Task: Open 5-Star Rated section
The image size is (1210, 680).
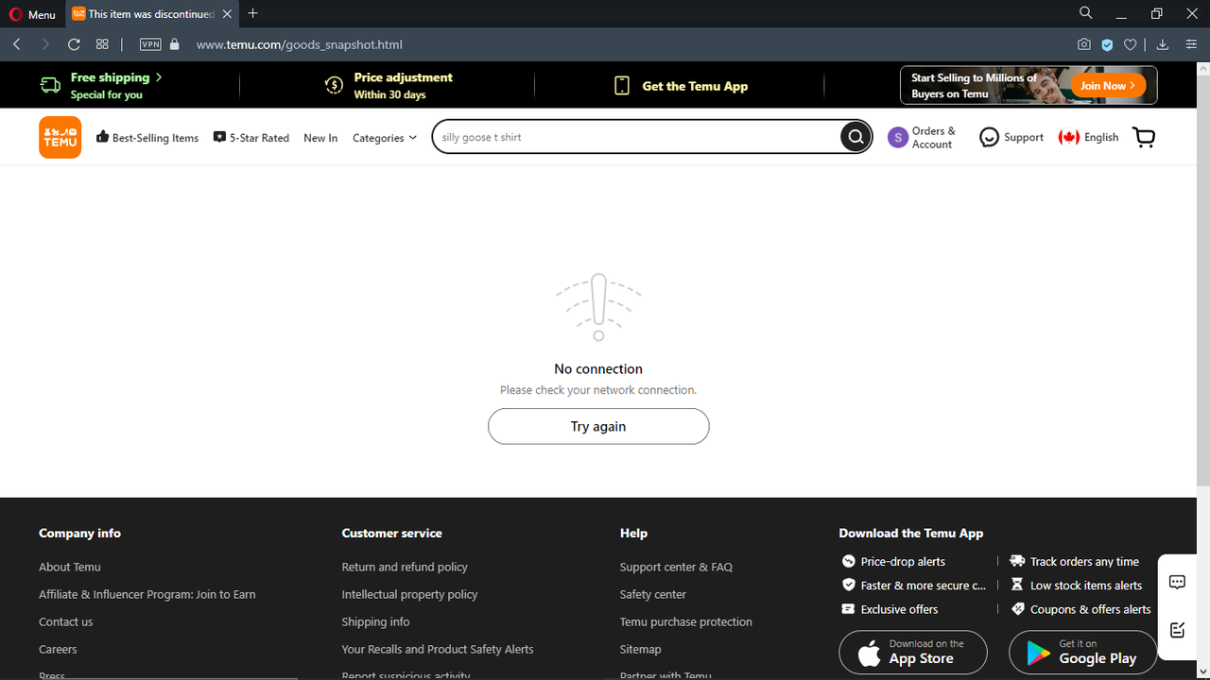Action: 251,138
